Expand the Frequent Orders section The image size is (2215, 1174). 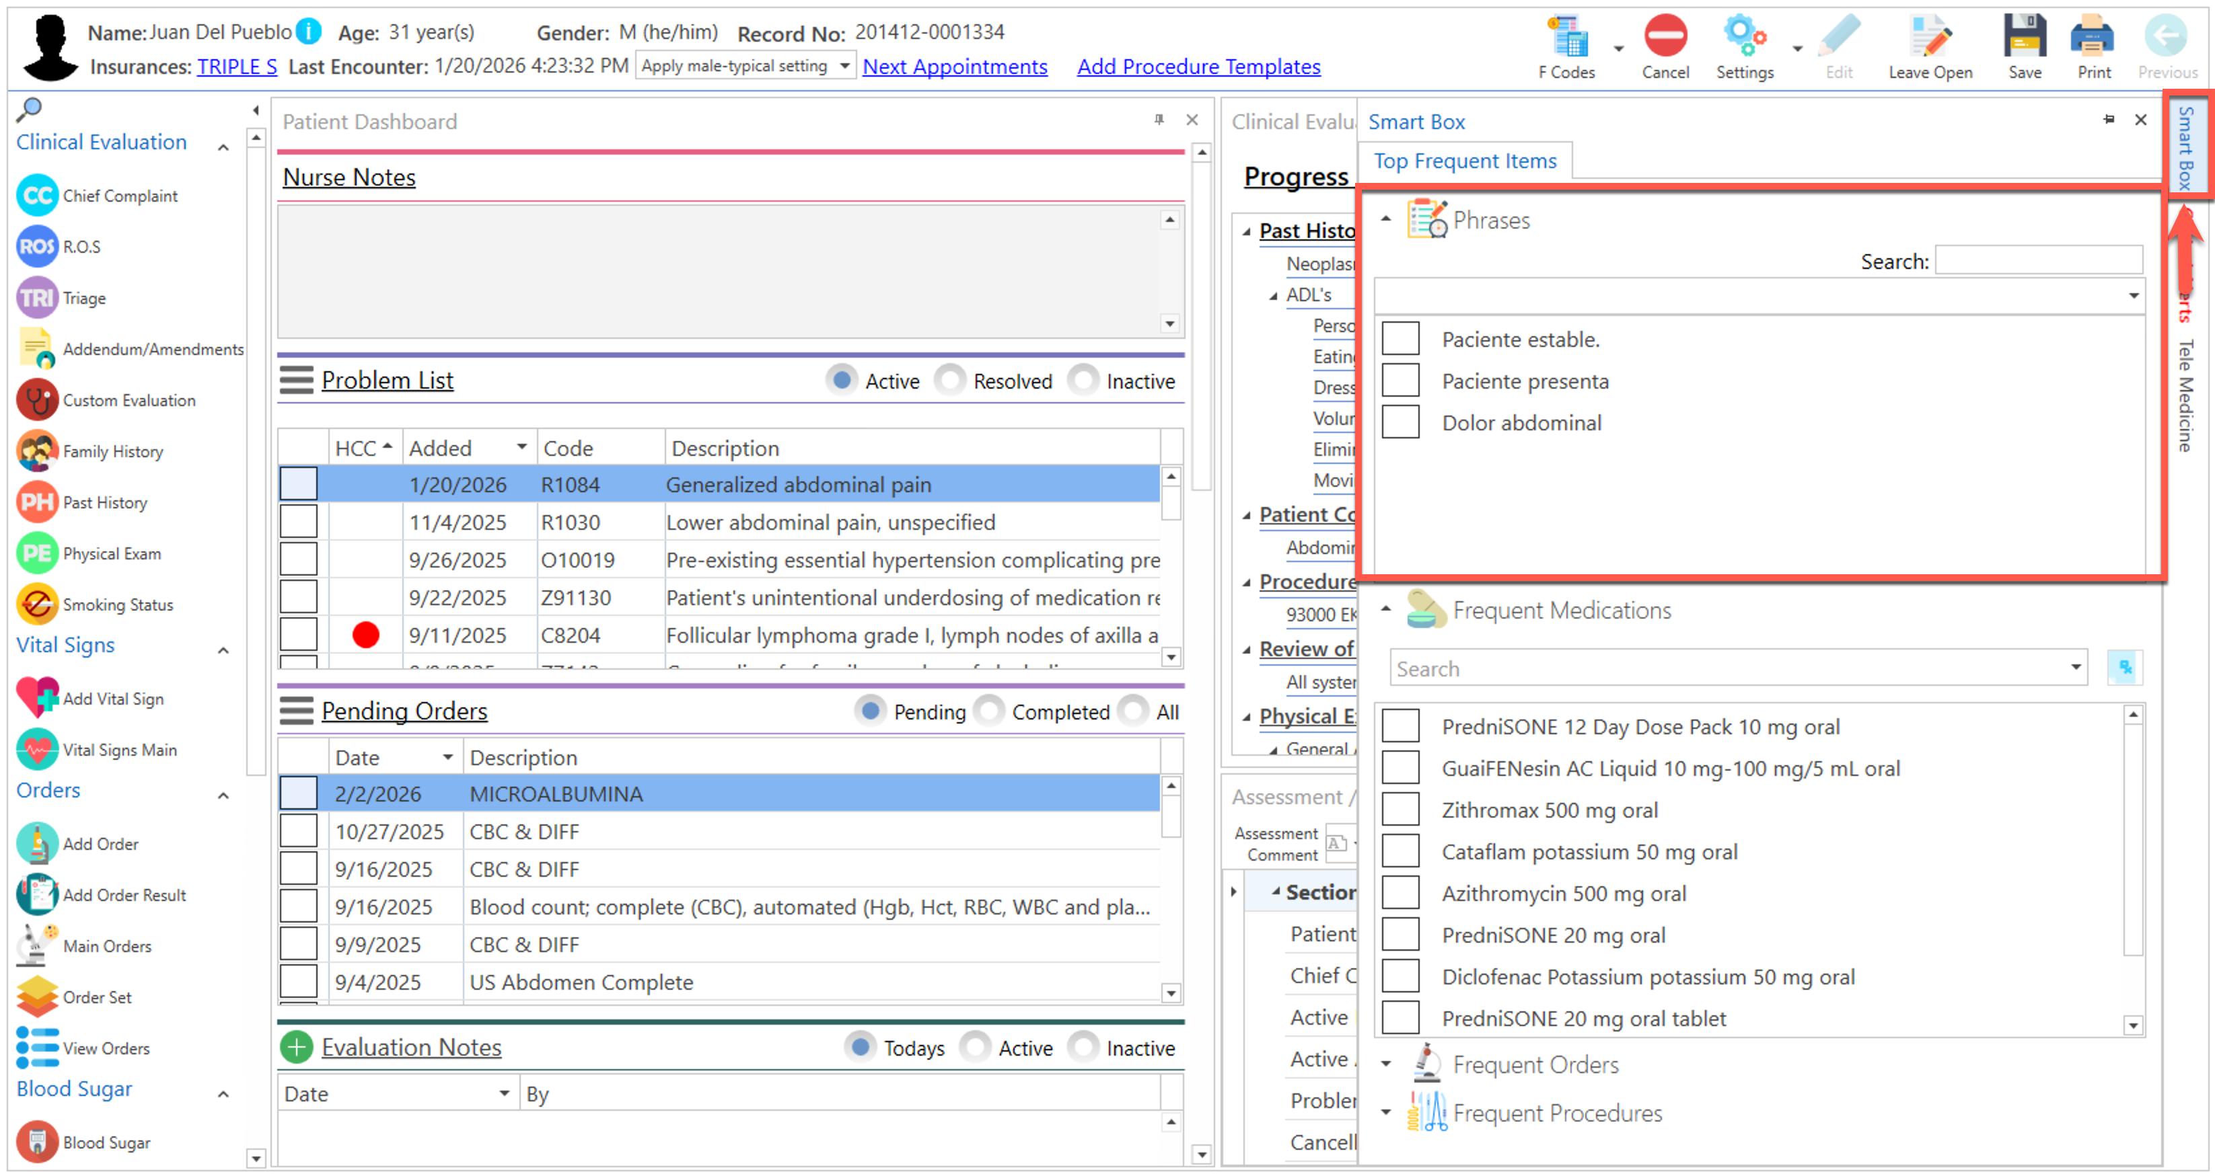tap(1385, 1064)
